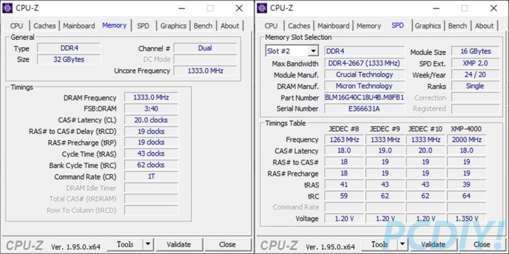Image resolution: width=509 pixels, height=254 pixels.
Task: Click Close button at bottom of right window
Action: click(x=482, y=244)
